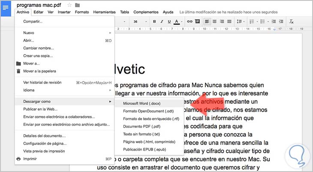Toggle underline formatting
Image resolution: width=313 pixels, height=172 pixels.
pos(169,21)
